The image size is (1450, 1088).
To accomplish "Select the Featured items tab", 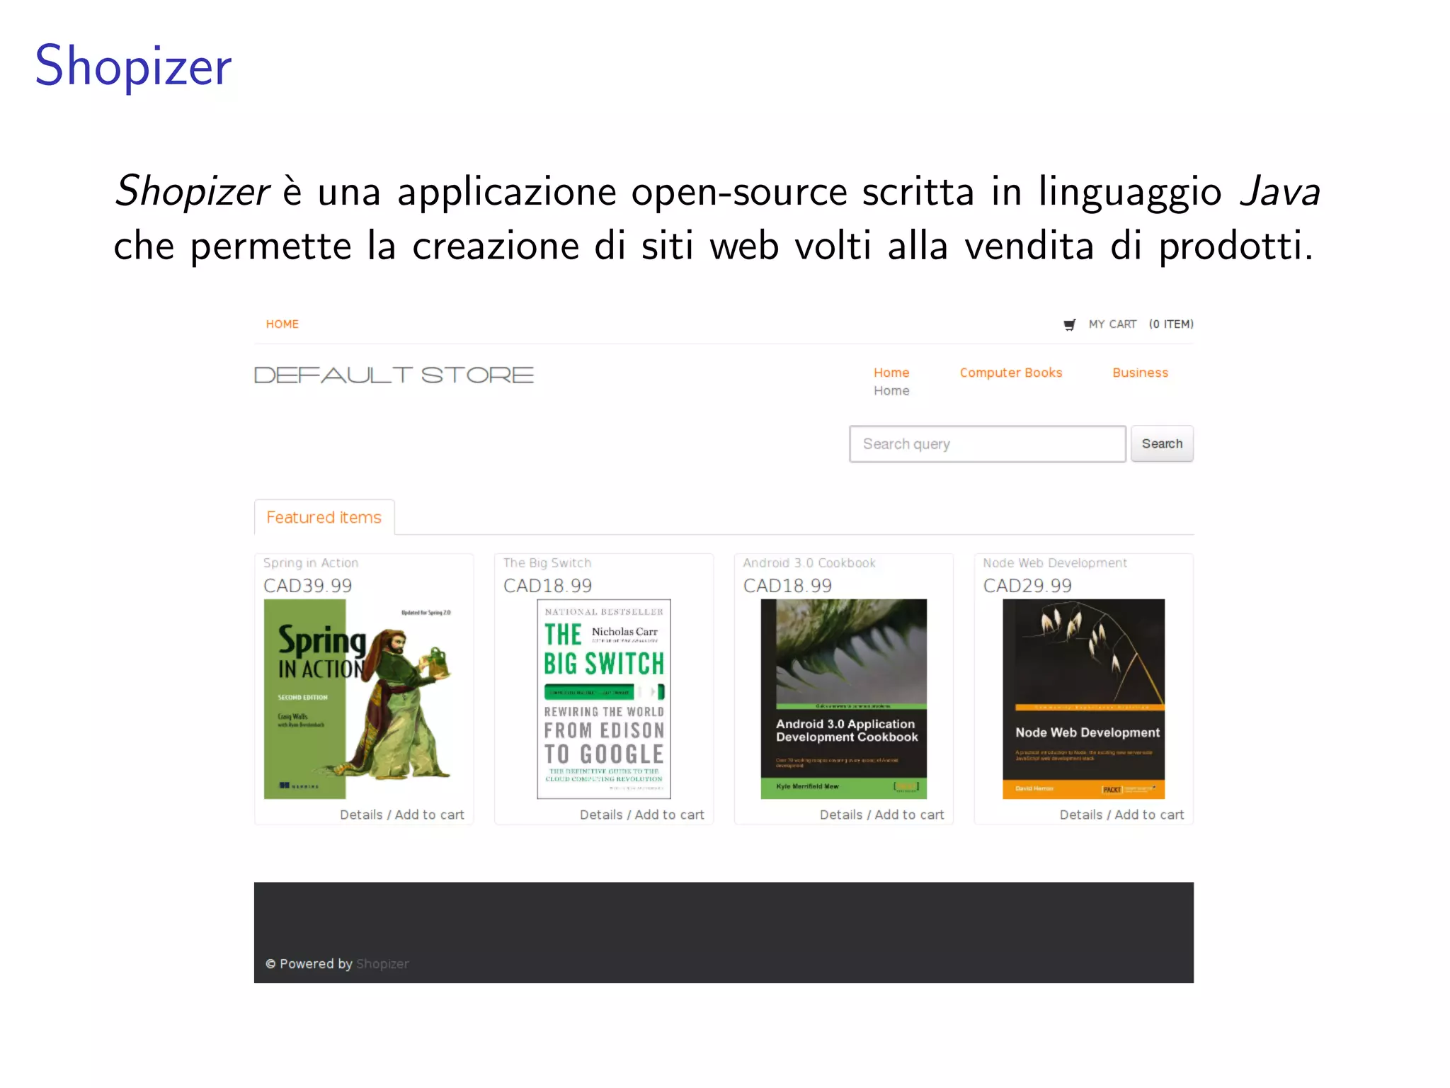I will (x=324, y=518).
